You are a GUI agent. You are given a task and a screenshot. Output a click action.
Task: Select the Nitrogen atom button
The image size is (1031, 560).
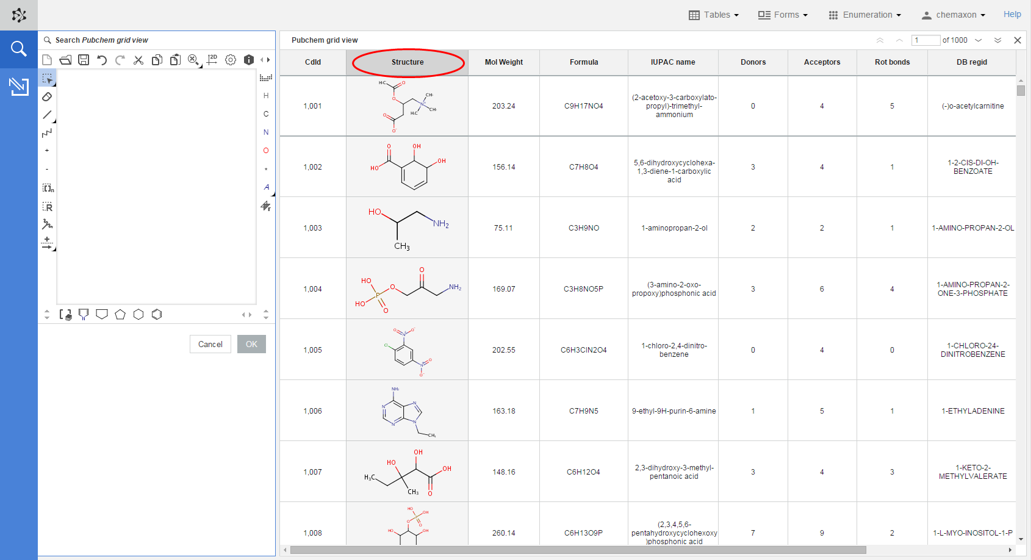coord(266,132)
